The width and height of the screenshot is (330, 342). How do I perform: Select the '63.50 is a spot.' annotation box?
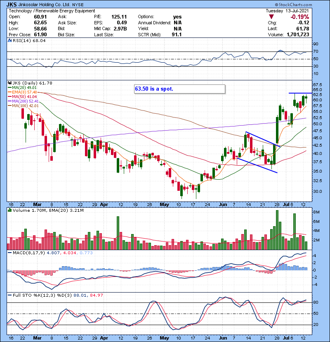[x=180, y=89]
